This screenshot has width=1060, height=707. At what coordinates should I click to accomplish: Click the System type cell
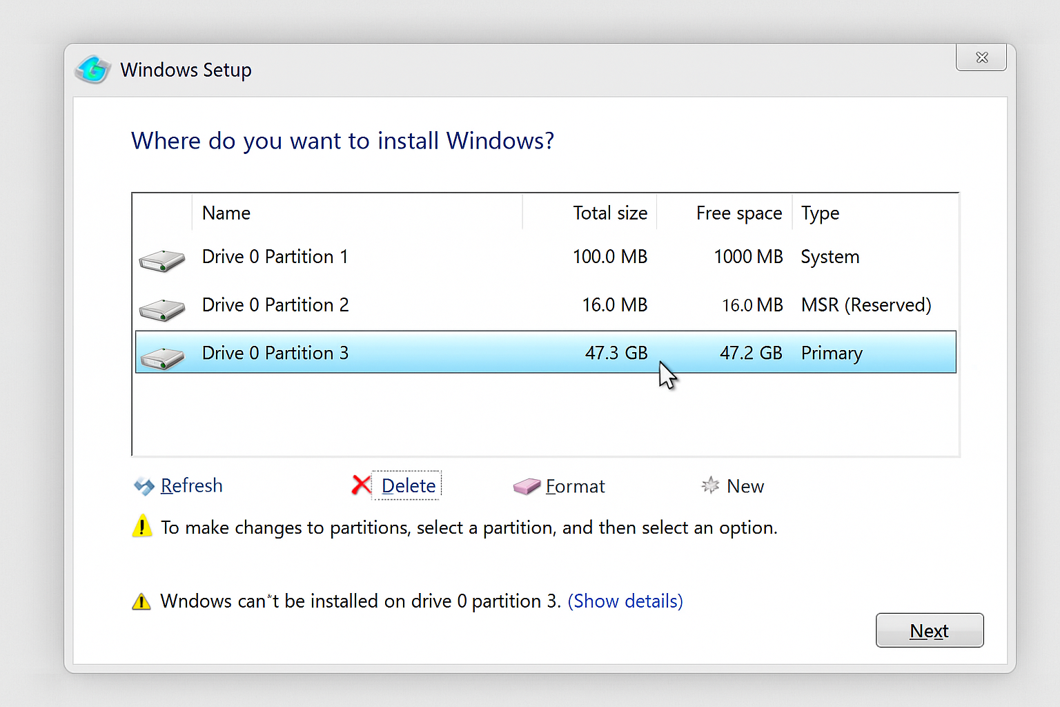[x=830, y=258]
